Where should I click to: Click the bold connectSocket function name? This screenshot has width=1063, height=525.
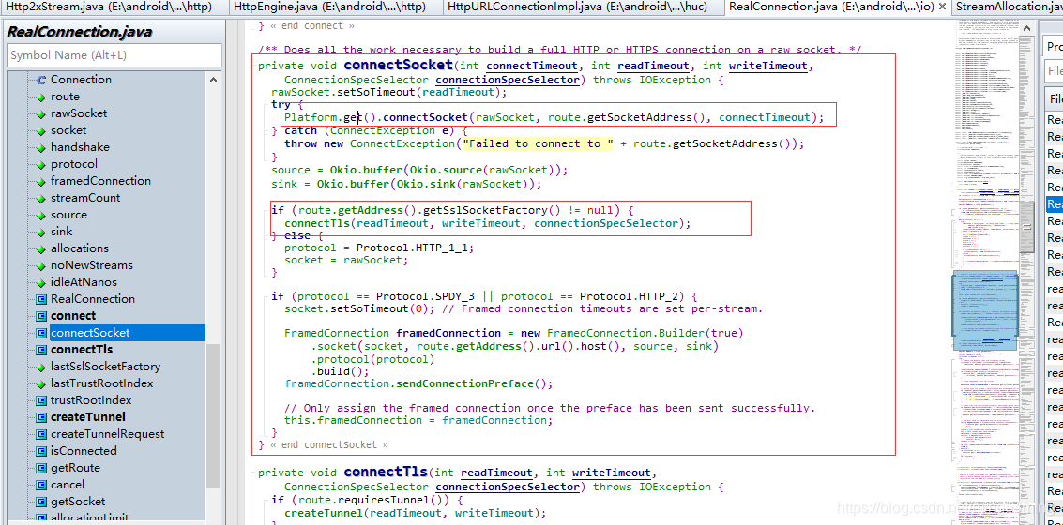398,65
